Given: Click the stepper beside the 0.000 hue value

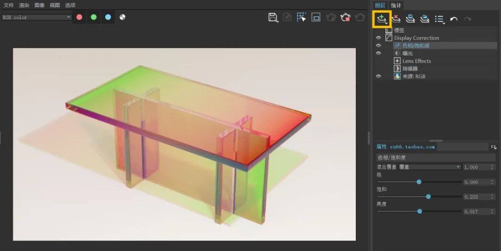Looking at the screenshot, I should [492, 182].
